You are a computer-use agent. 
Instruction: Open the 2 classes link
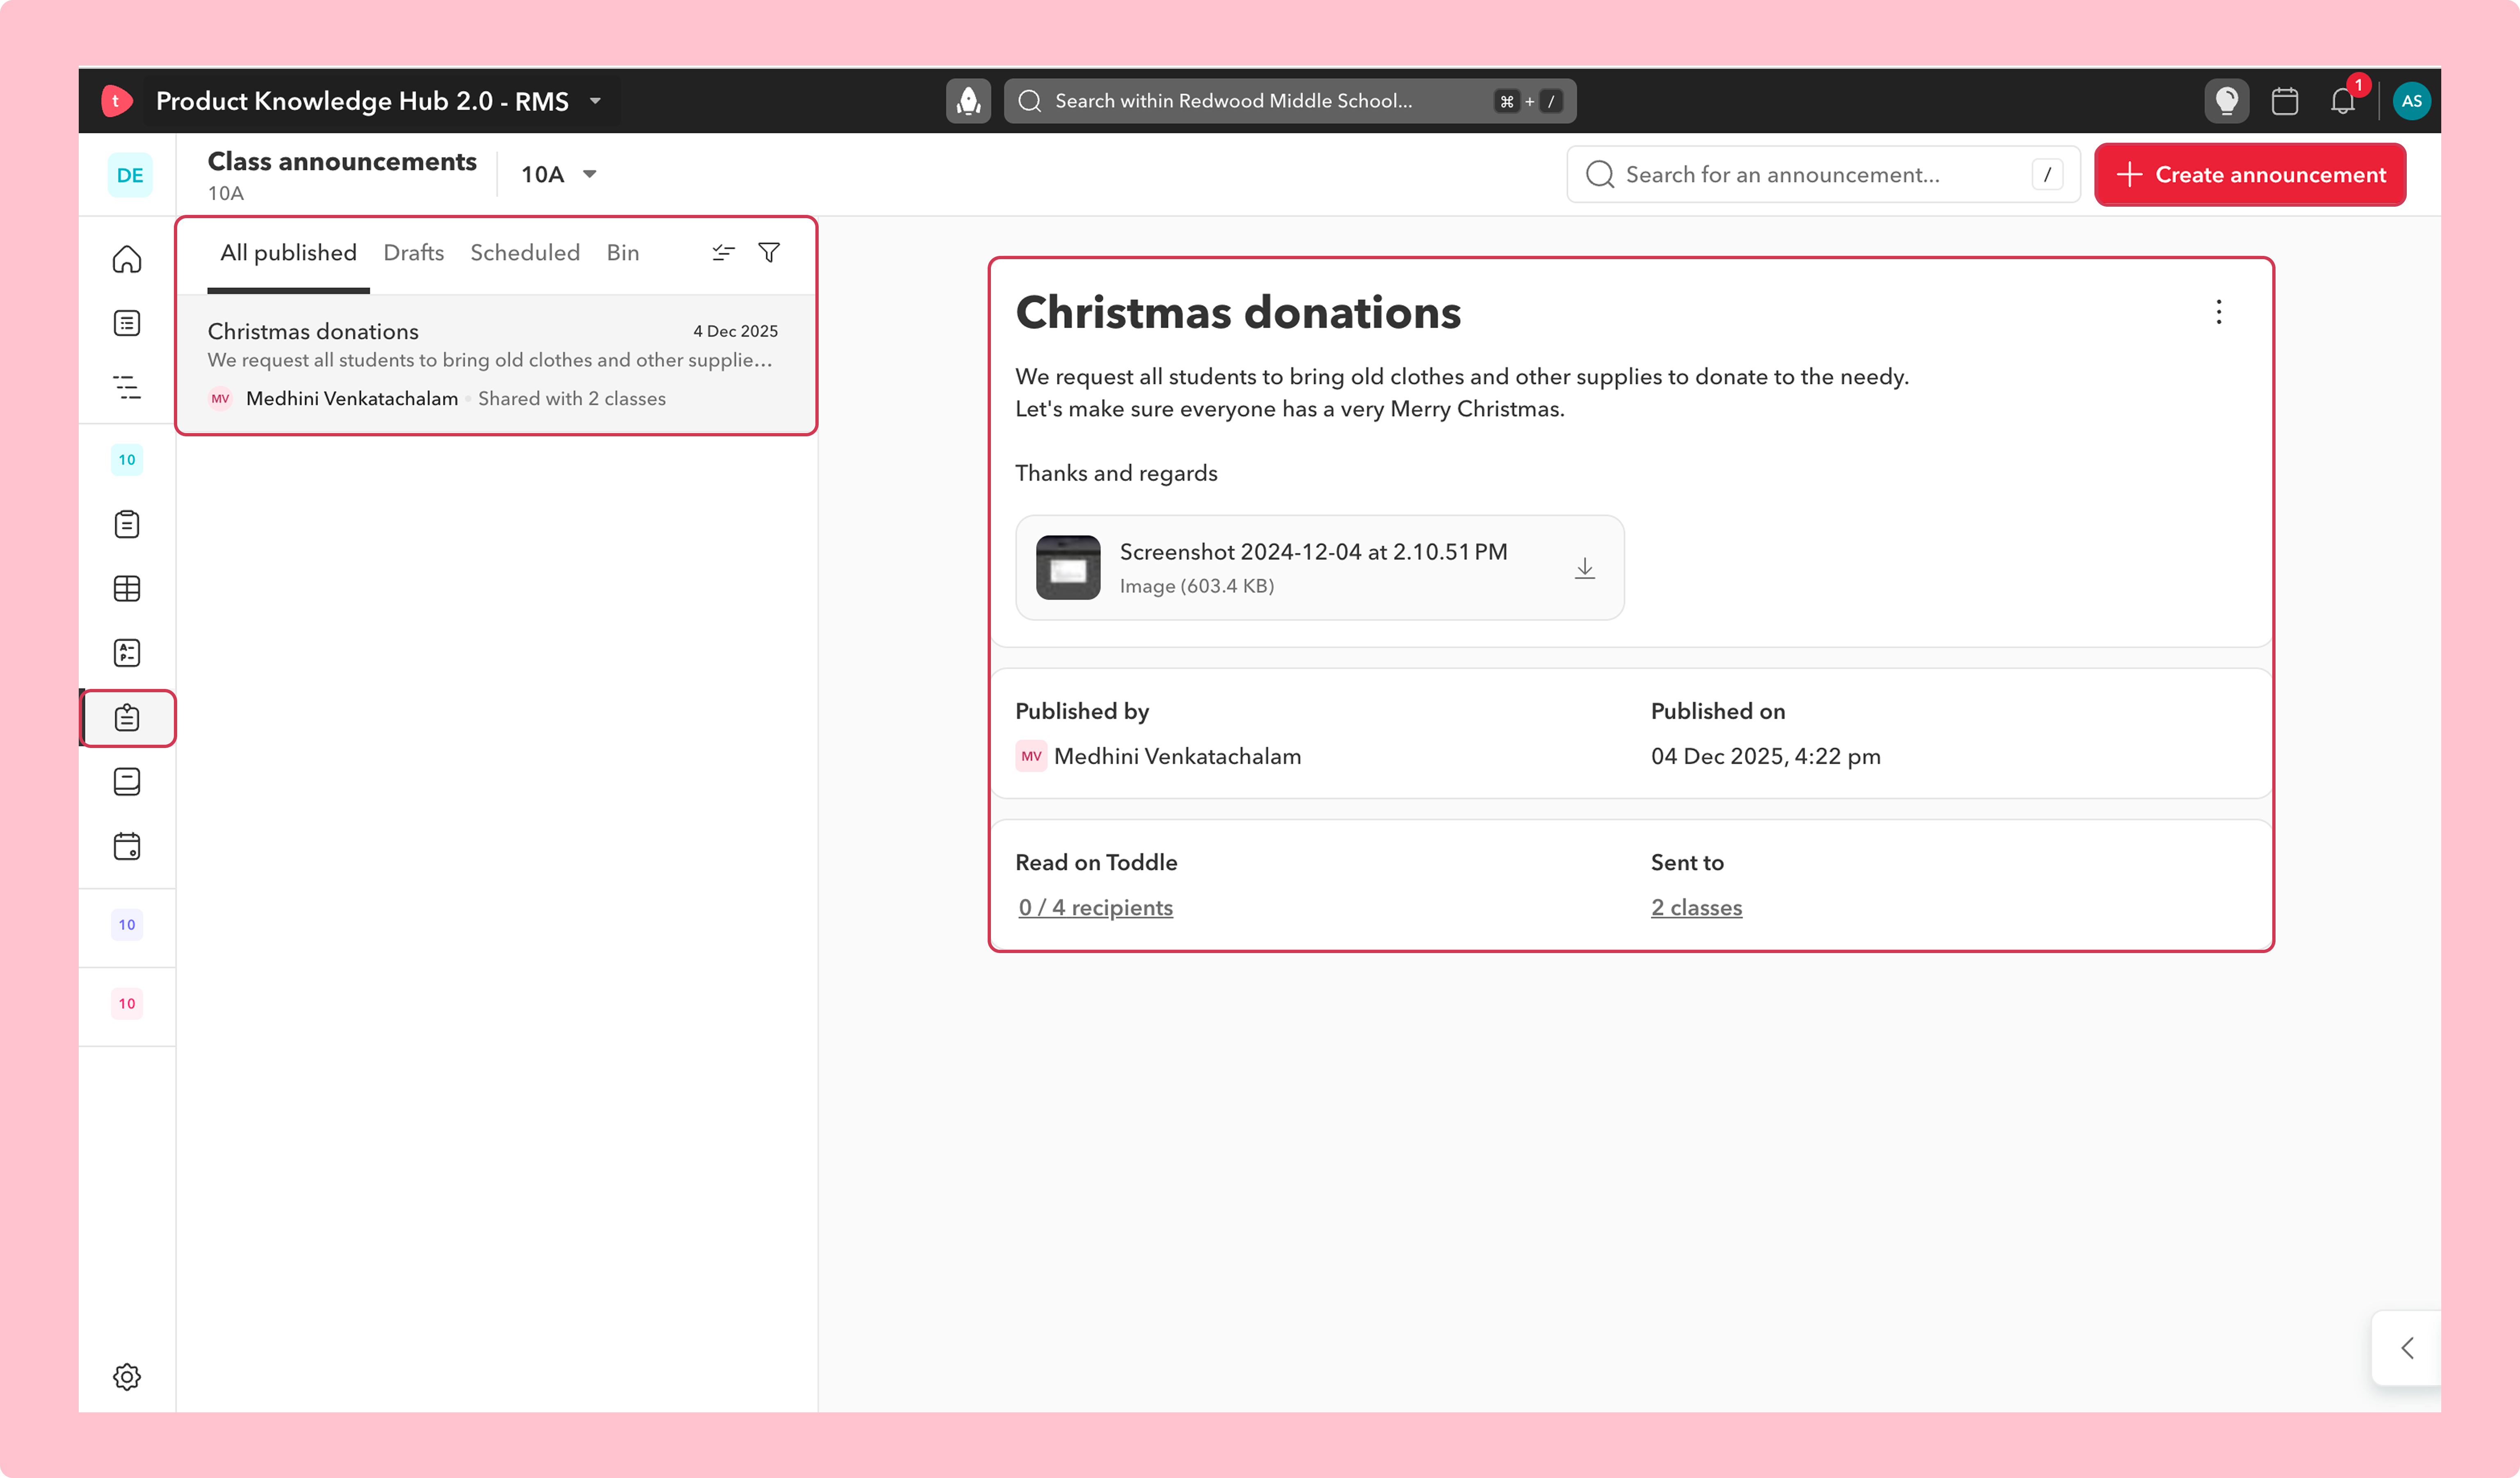pyautogui.click(x=1696, y=908)
